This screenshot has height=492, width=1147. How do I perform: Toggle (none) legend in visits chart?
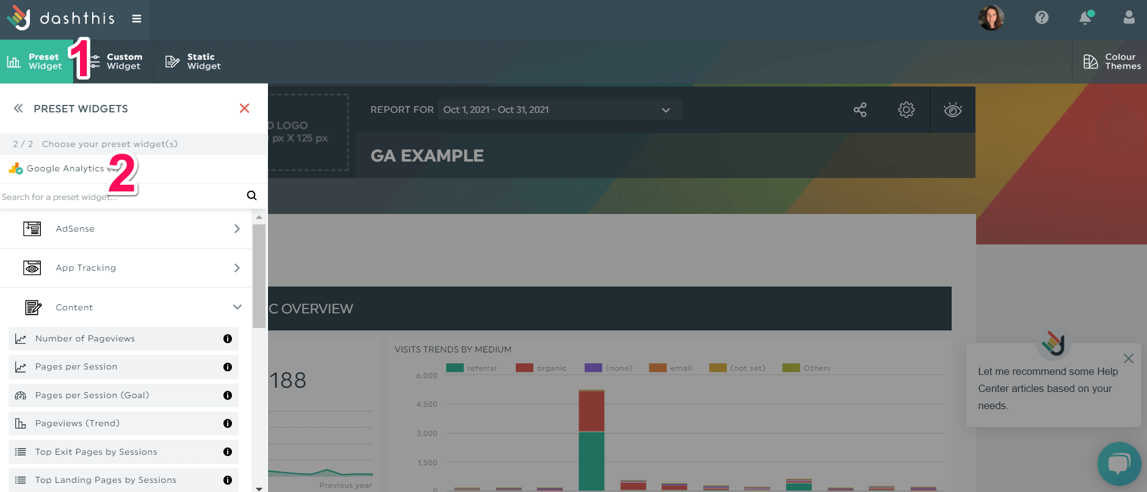pyautogui.click(x=609, y=368)
